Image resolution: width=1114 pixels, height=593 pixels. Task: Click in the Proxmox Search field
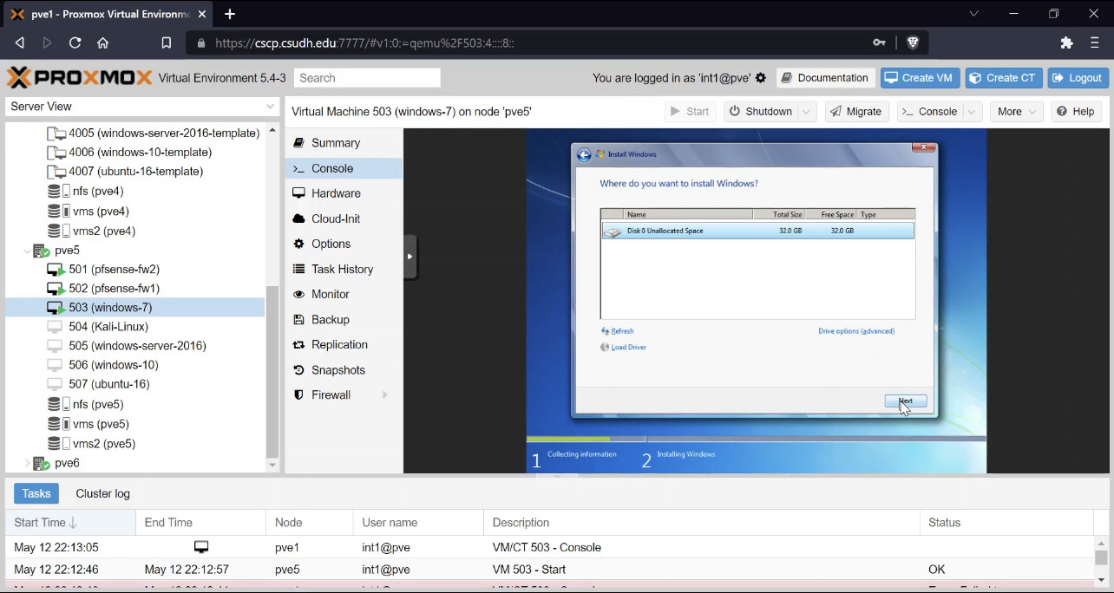coord(367,78)
